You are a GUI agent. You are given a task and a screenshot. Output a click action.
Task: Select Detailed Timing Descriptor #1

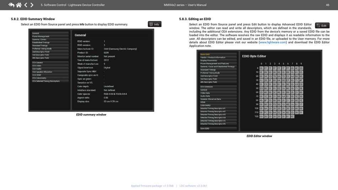tap(218, 108)
